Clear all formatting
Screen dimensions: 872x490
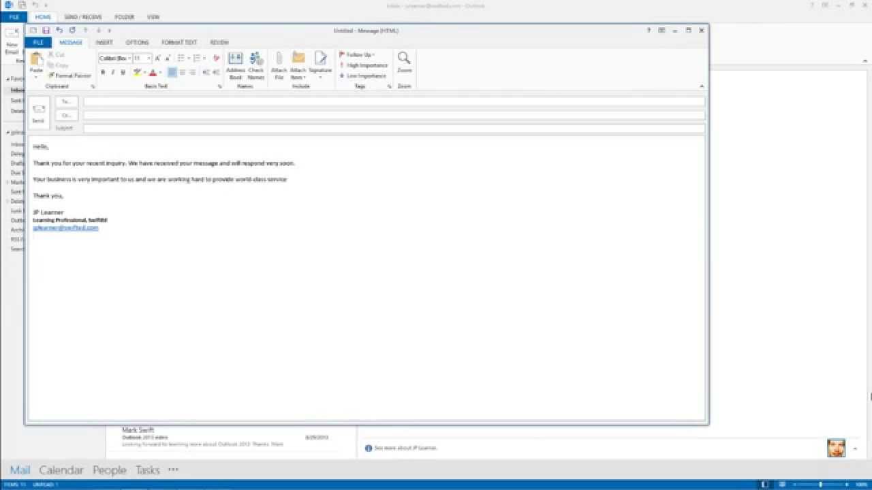[217, 59]
